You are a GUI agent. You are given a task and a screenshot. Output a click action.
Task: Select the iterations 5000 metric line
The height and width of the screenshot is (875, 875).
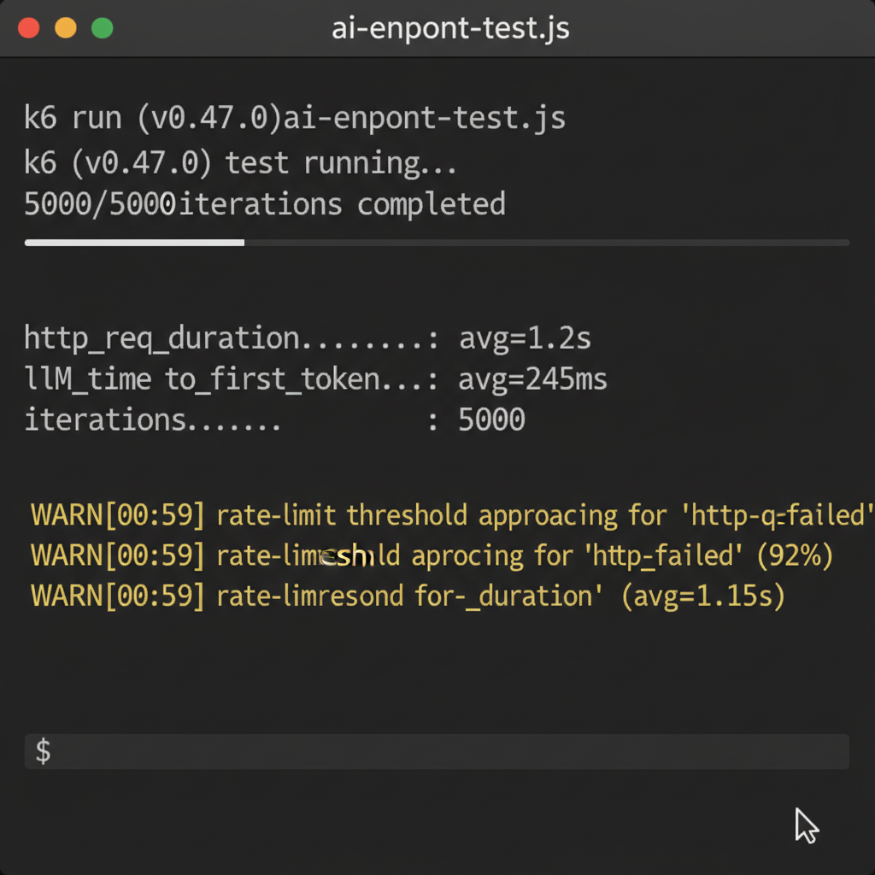pos(273,420)
